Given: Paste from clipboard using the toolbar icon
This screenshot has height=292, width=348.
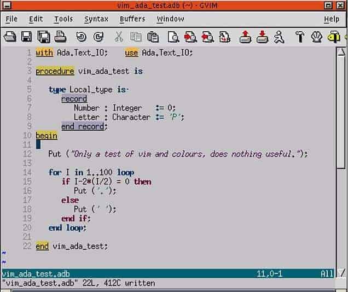Looking at the screenshot, I should coord(154,37).
